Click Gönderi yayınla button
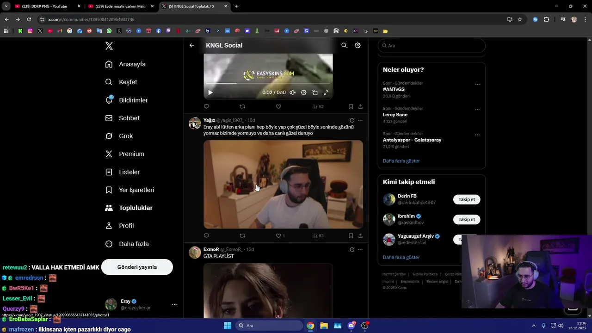 click(137, 267)
